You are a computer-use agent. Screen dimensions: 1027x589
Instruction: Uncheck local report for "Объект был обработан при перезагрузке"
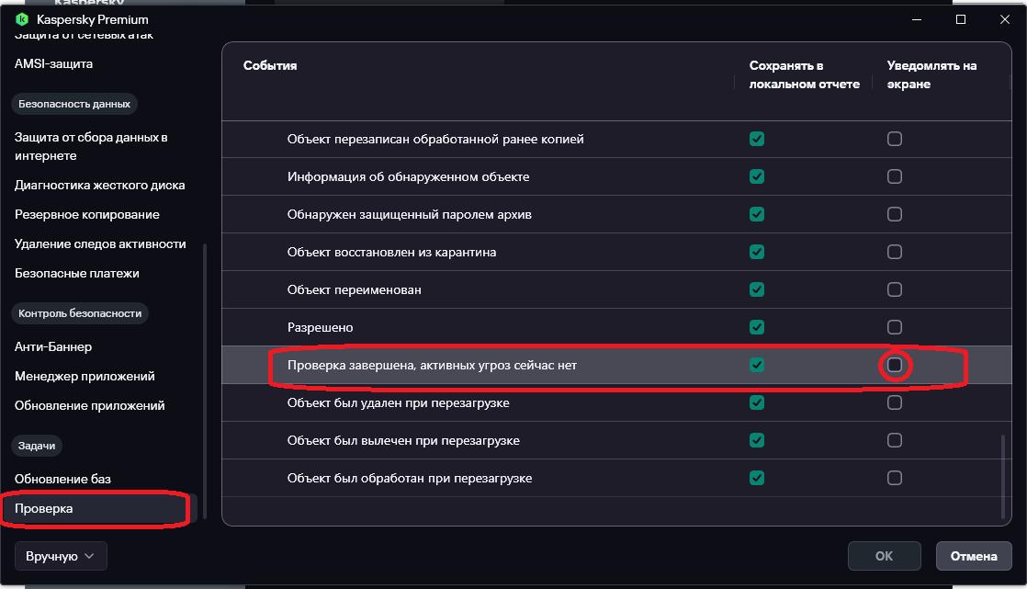(757, 478)
